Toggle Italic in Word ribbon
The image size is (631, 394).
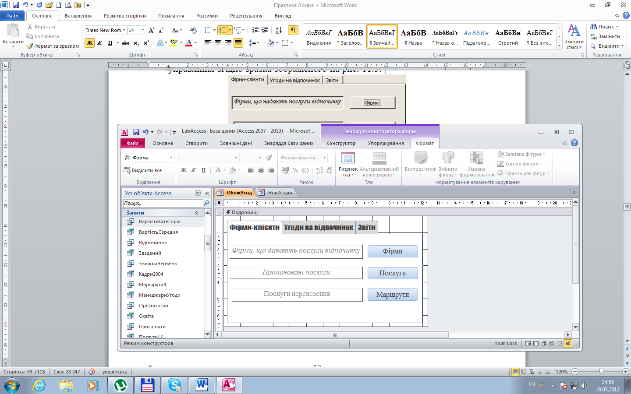pos(100,43)
